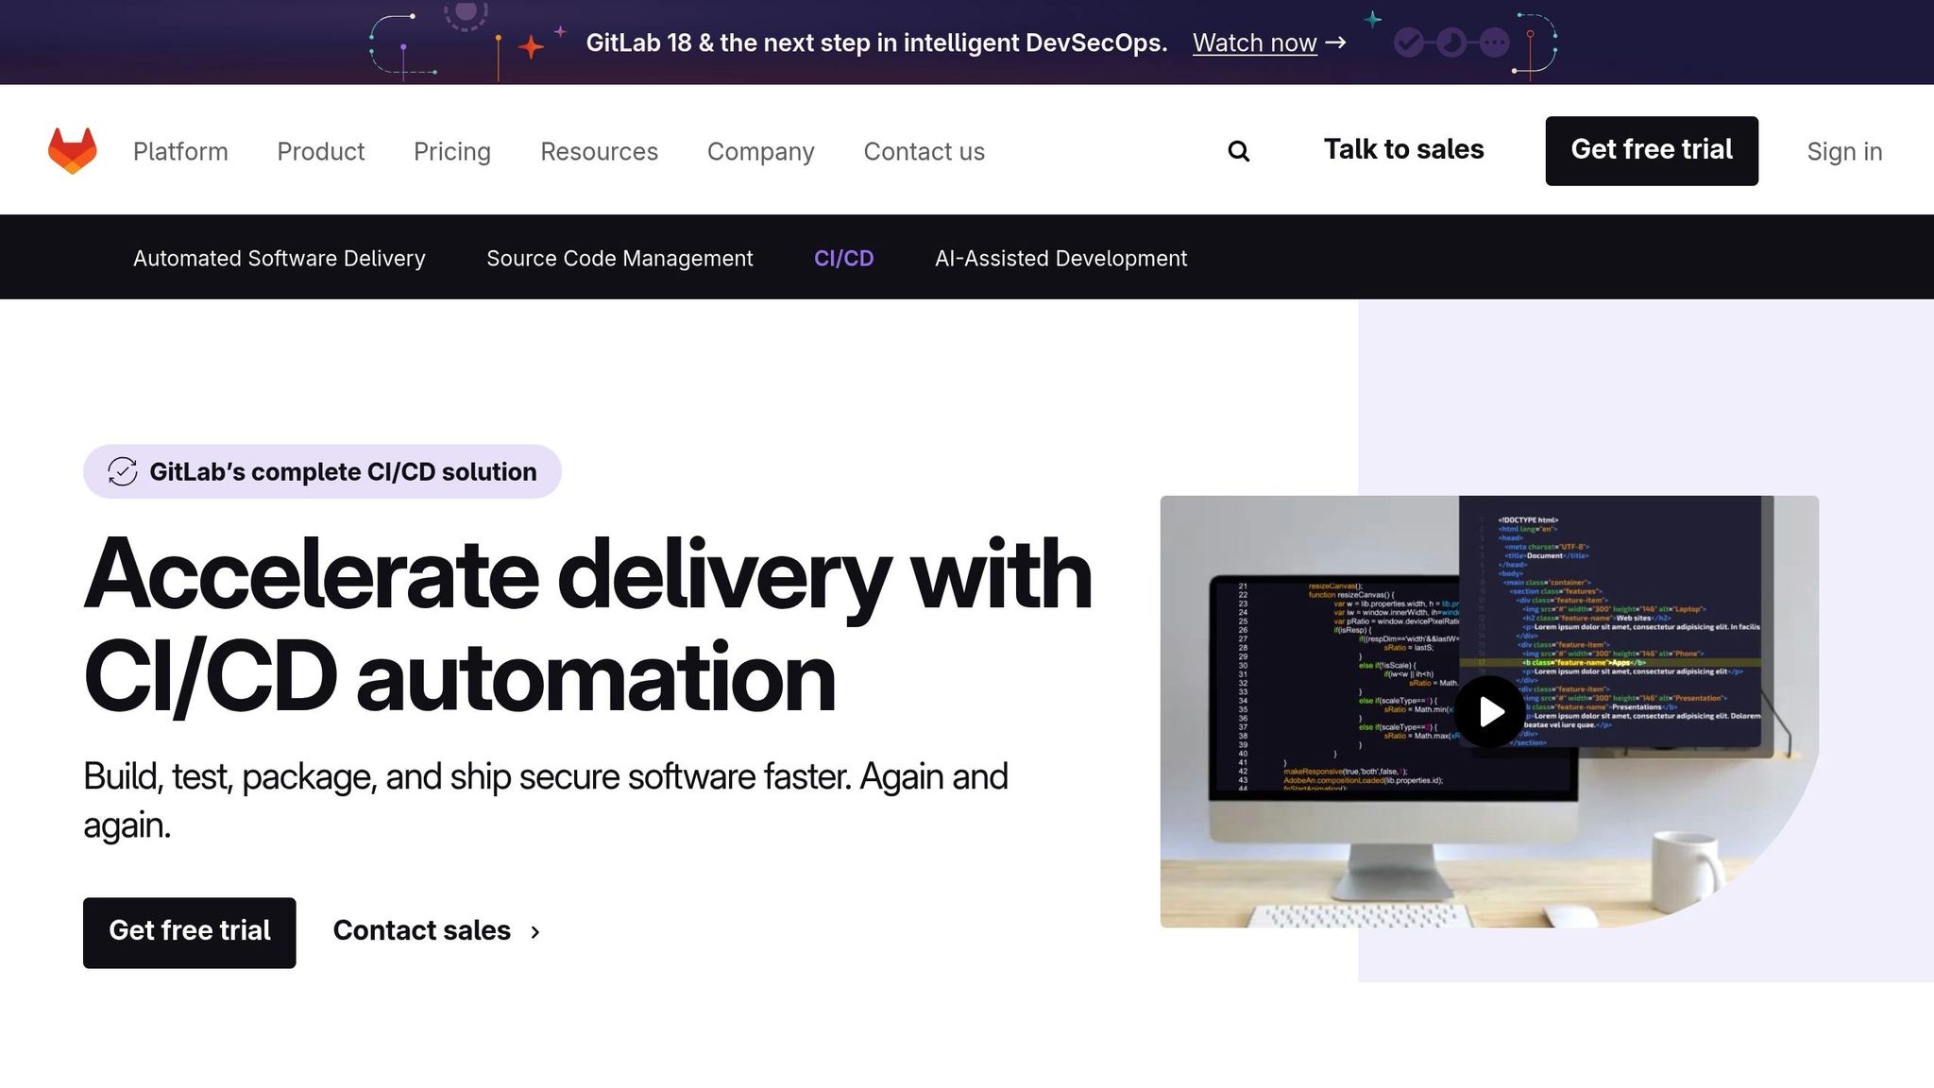Go to Pricing page

pyautogui.click(x=452, y=151)
